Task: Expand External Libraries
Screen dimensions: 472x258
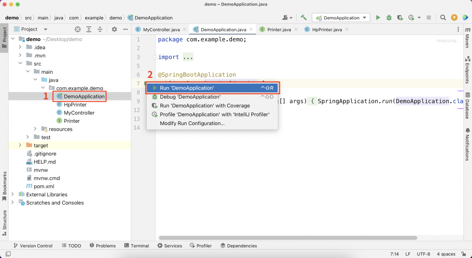Action: [12, 195]
